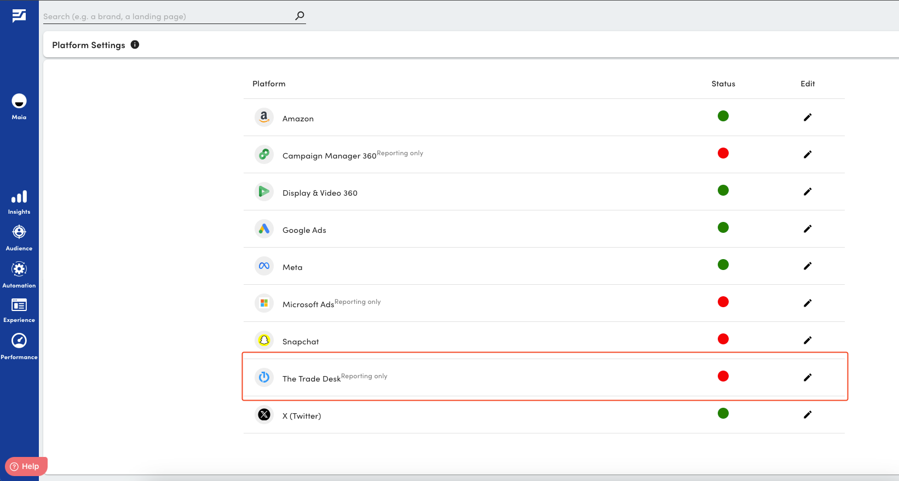Click the X (Twitter) logo
899x481 pixels.
(x=264, y=414)
